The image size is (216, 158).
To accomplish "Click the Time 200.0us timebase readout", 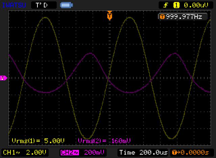I will pyautogui.click(x=143, y=153).
